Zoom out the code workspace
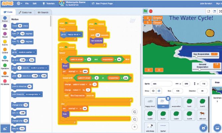Screen dimensions: 222x133 click(x=135, y=119)
